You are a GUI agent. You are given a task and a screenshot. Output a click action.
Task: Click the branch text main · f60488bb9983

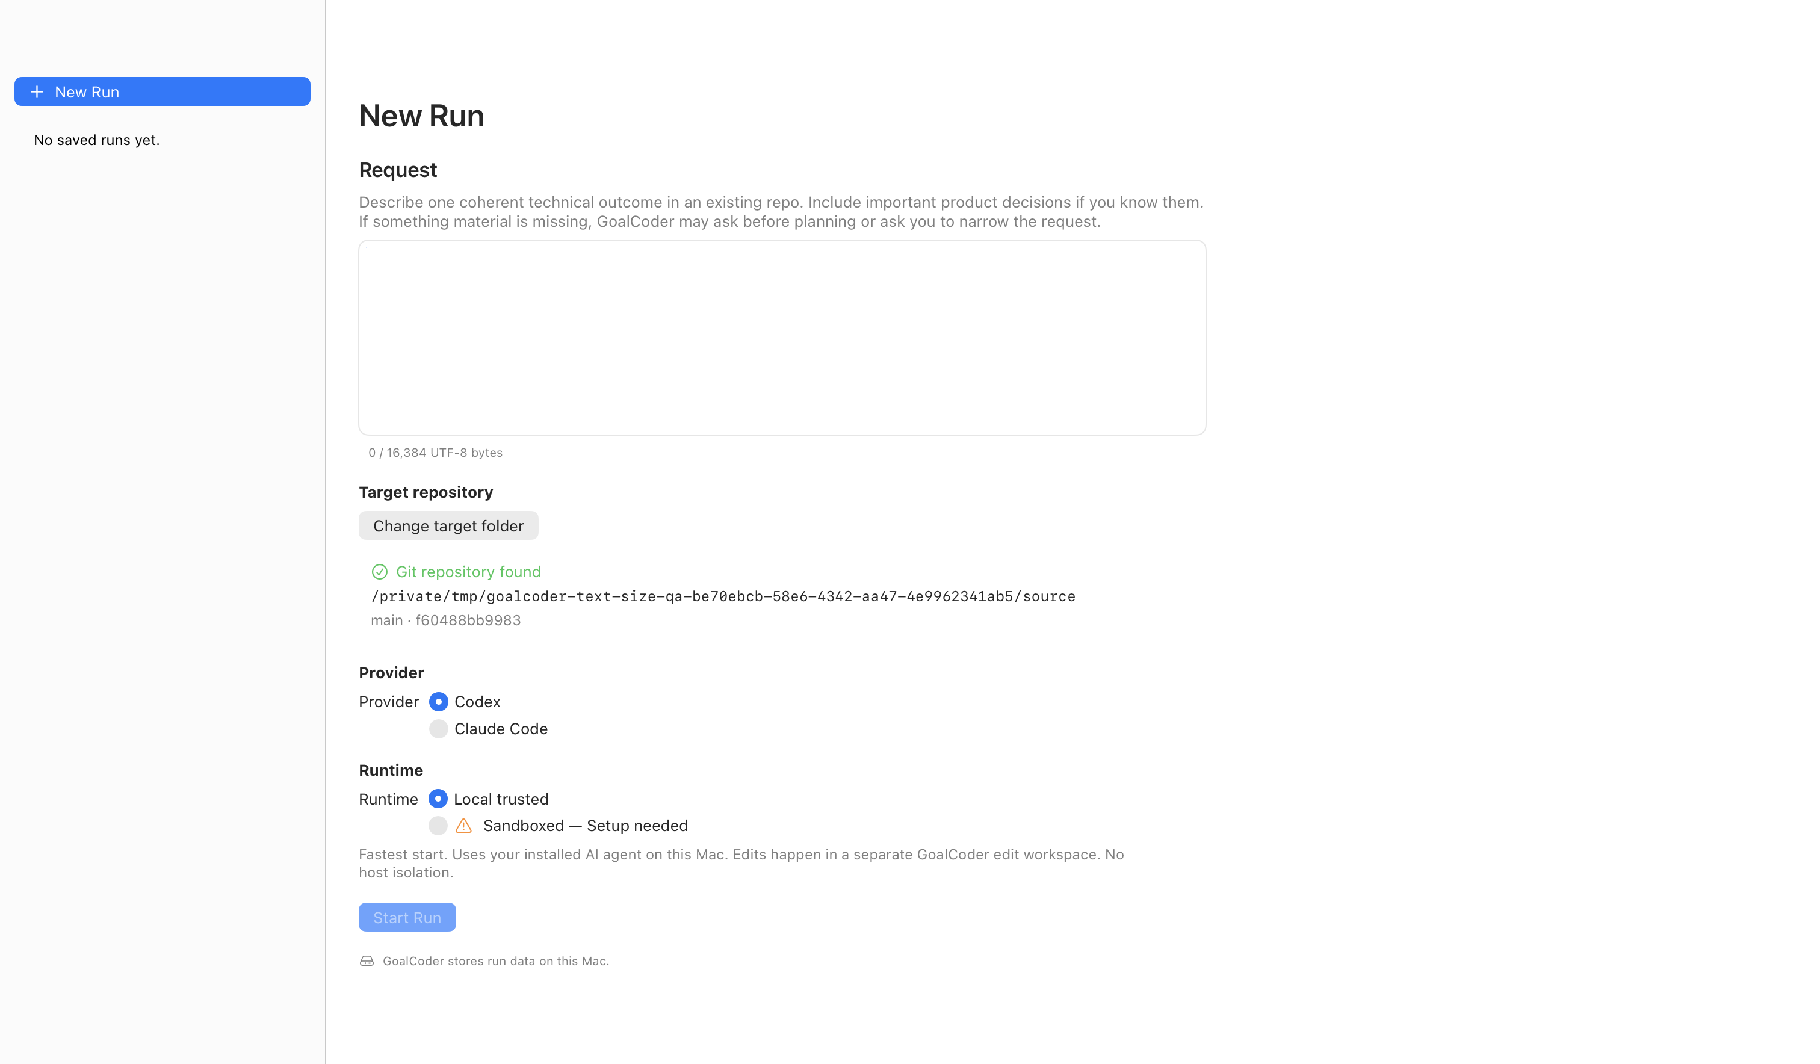[x=445, y=620]
